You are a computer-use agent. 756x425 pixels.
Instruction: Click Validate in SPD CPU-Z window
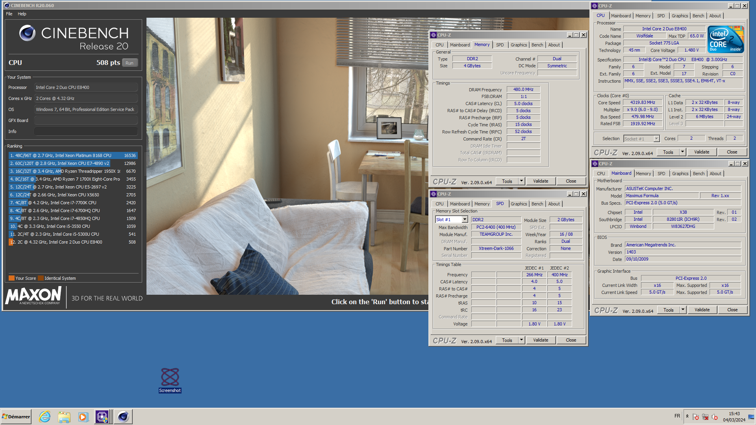(541, 340)
